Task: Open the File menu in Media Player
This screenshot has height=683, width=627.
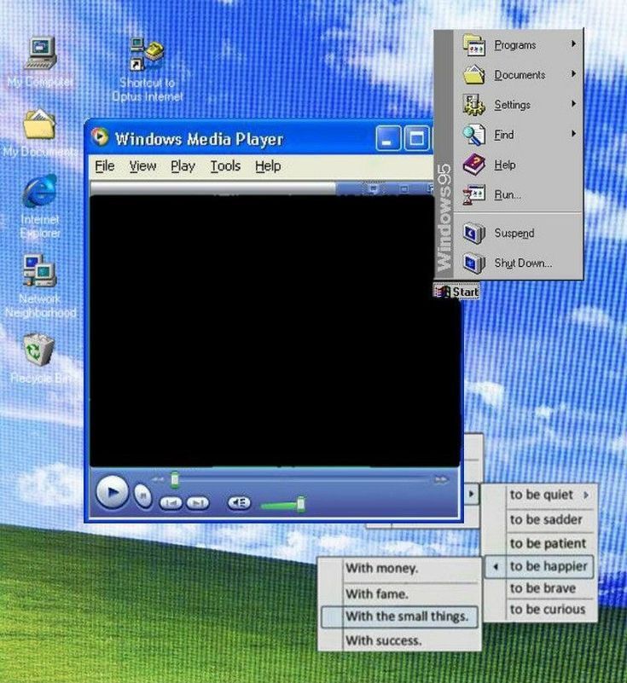Action: coord(105,166)
